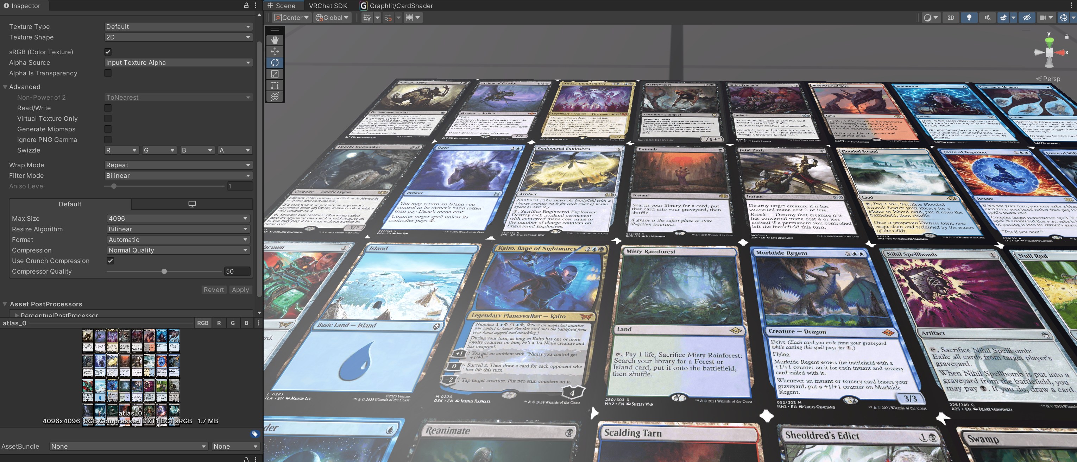The image size is (1077, 462).
Task: Open the Wrap Mode dropdown
Action: (x=178, y=165)
